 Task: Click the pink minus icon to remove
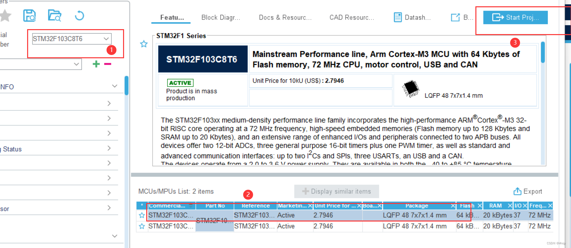[x=108, y=64]
